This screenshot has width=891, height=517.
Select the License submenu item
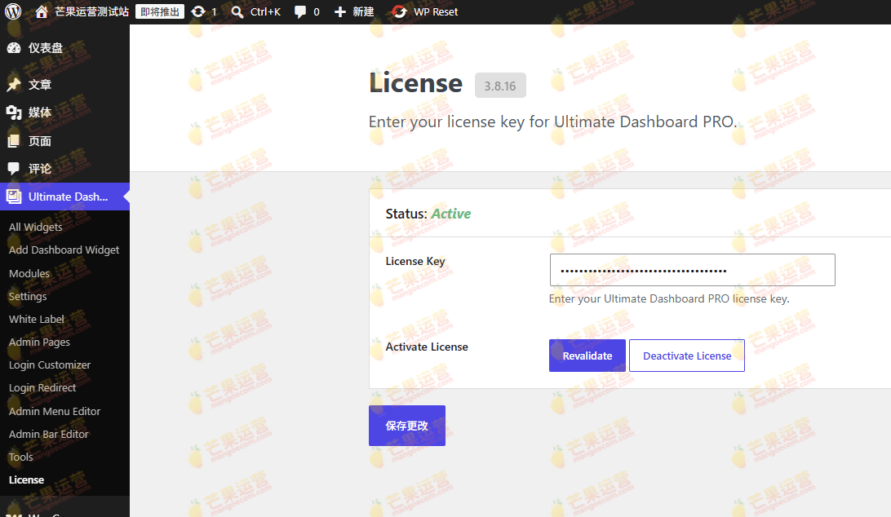(x=27, y=480)
